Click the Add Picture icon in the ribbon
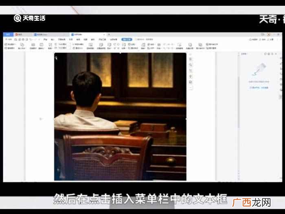The height and width of the screenshot is (214, 285). pyautogui.click(x=6, y=44)
